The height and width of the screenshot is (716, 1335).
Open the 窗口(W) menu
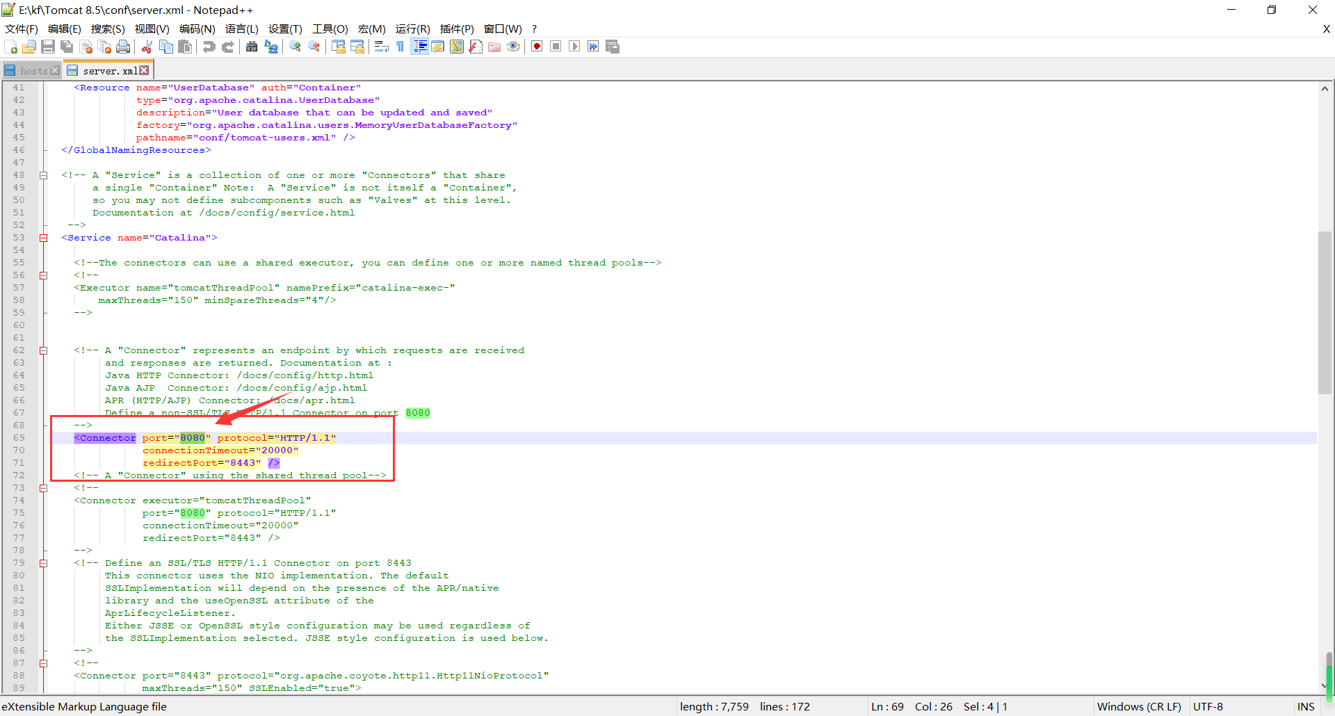[x=503, y=29]
